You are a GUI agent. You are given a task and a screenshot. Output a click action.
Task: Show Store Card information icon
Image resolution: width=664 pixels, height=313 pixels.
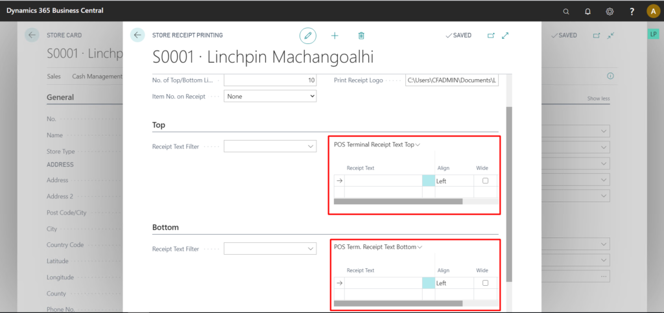coord(610,76)
